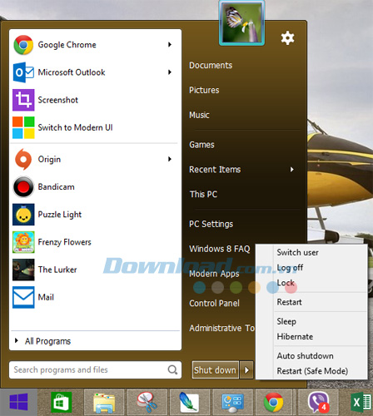Open Windows 8 FAQ link
The height and width of the screenshot is (416, 373).
click(220, 249)
